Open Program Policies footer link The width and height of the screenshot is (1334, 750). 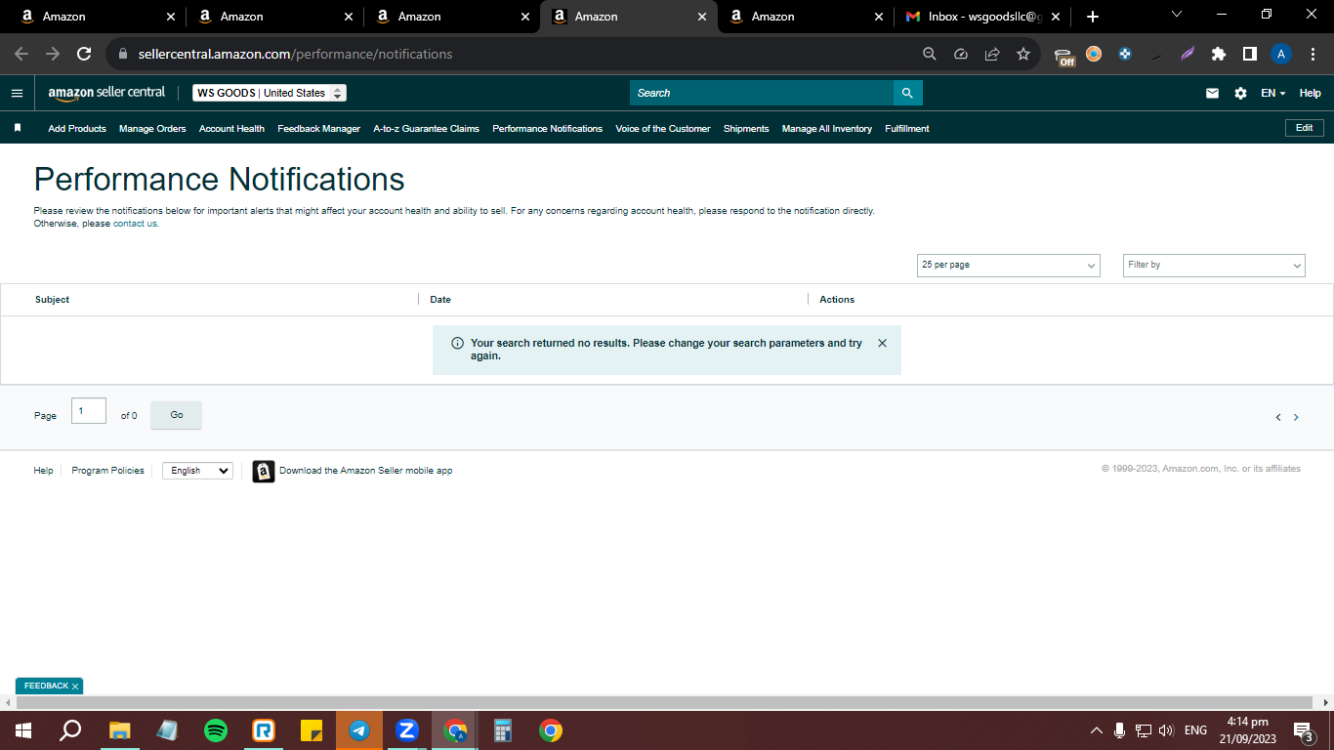(107, 471)
